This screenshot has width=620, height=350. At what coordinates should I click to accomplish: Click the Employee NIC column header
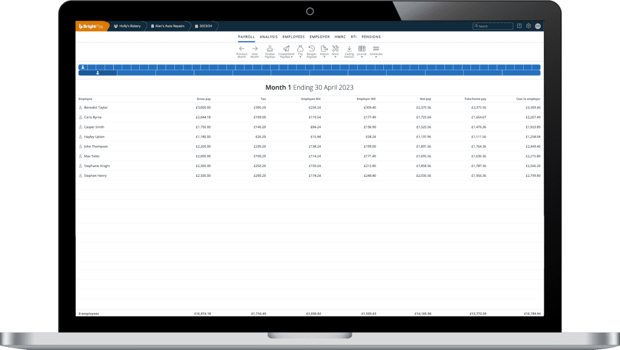(x=311, y=99)
